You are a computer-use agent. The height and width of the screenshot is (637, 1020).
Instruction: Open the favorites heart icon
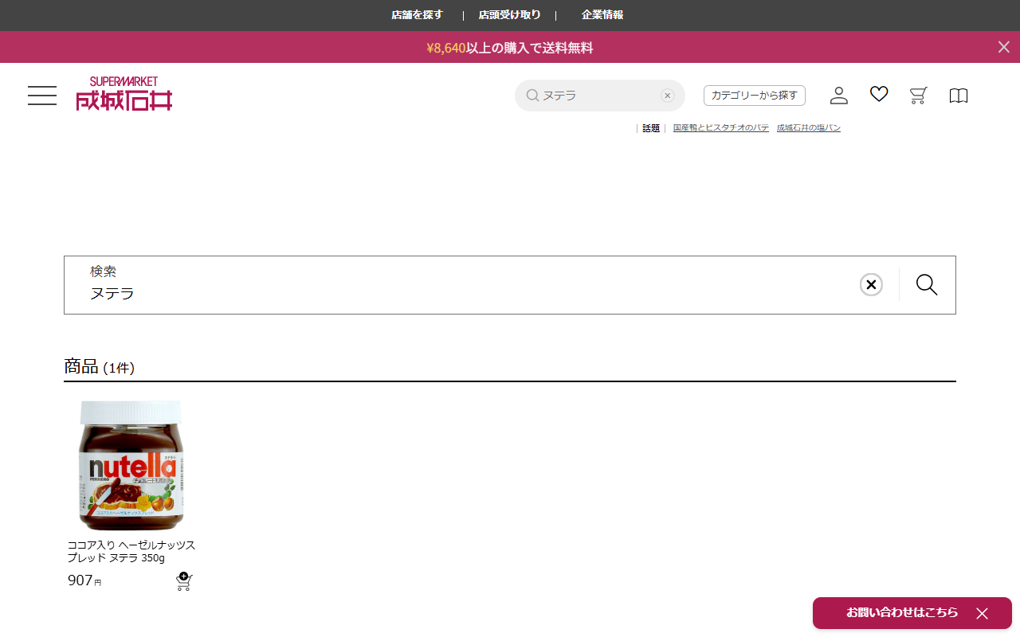879,95
